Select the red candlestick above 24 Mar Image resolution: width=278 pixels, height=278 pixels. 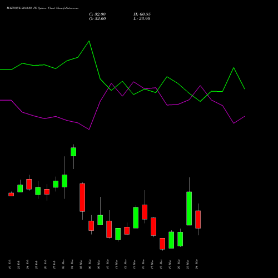[198, 220]
